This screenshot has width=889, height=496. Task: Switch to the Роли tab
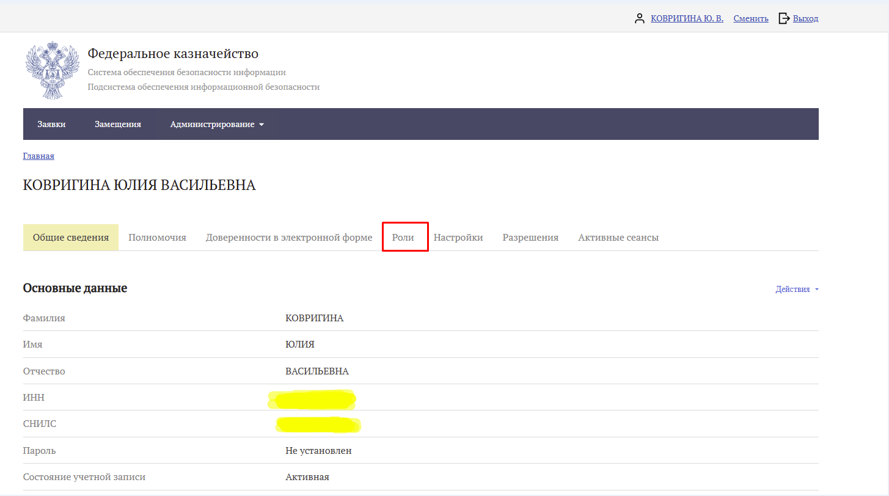(x=403, y=238)
